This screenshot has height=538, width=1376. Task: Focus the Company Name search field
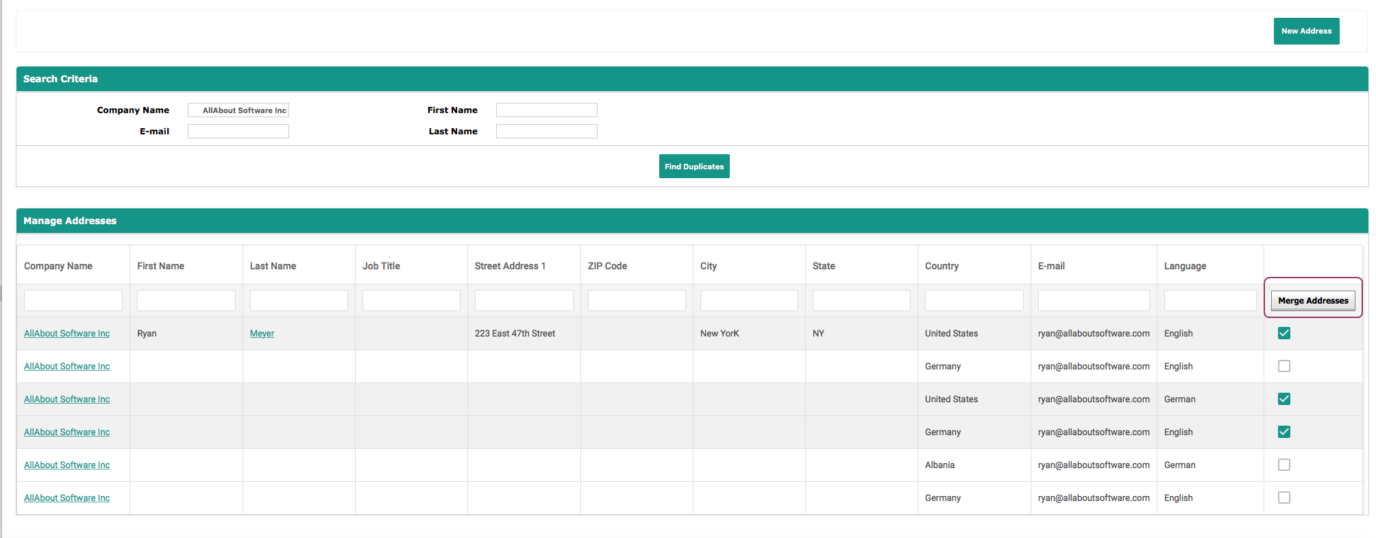pos(238,110)
